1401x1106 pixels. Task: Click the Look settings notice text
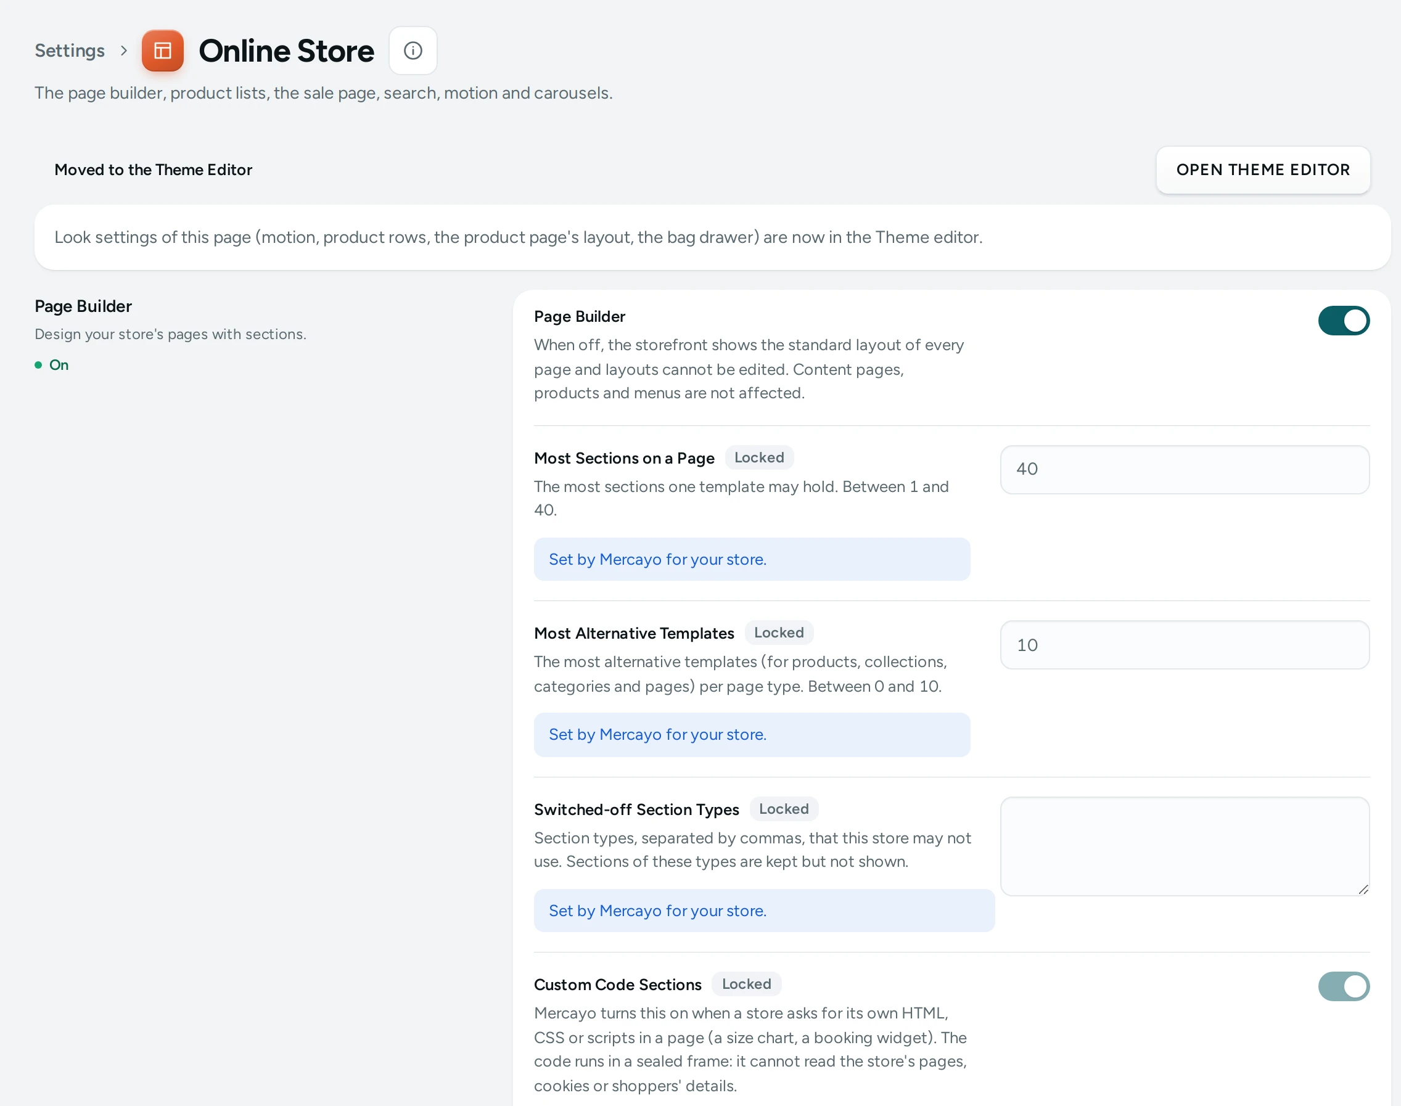518,237
